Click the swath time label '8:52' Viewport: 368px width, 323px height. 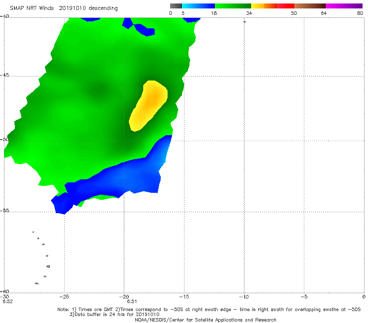(7, 302)
